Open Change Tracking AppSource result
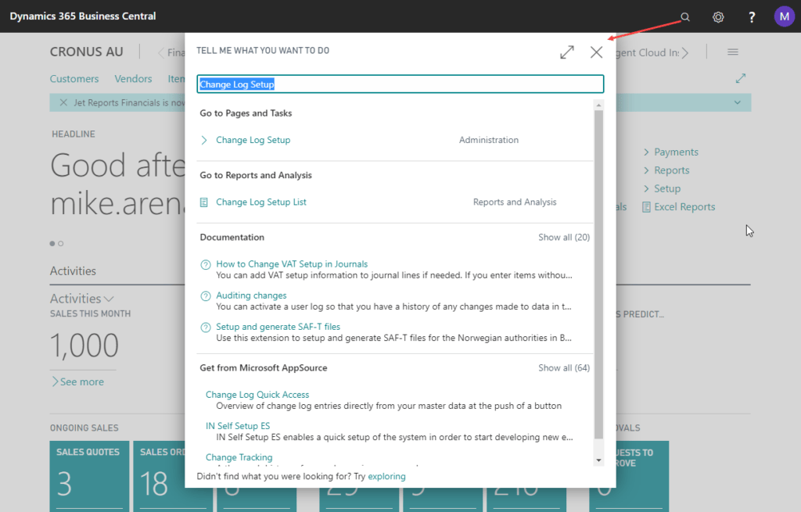This screenshot has width=801, height=512. coord(239,457)
